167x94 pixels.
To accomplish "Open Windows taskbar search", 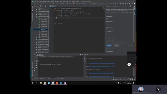I will pyautogui.click(x=37, y=83).
